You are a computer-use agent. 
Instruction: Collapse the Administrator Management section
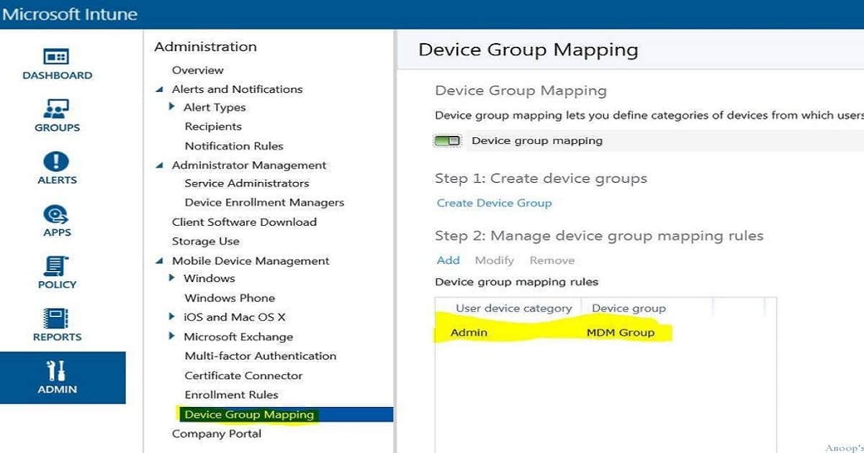[160, 165]
